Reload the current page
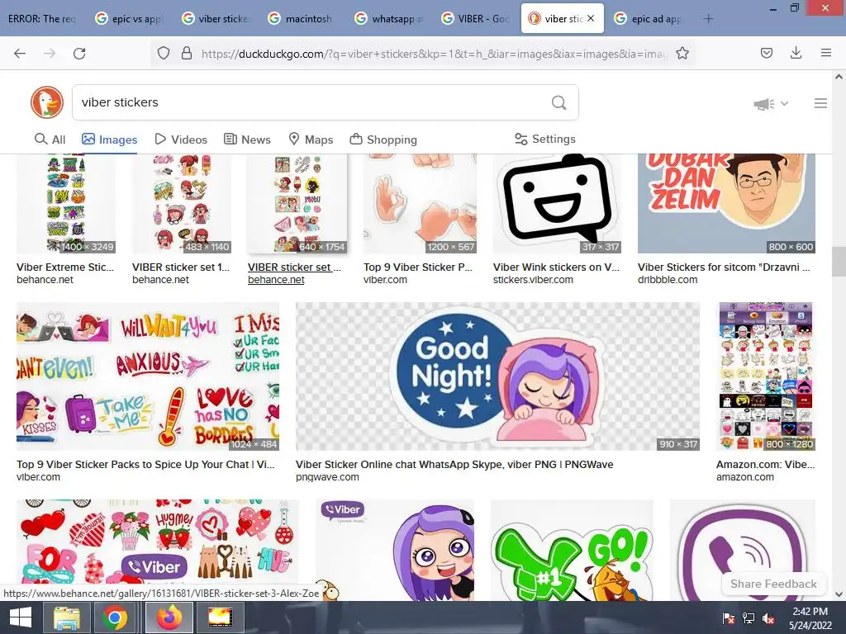The height and width of the screenshot is (634, 846). [79, 54]
